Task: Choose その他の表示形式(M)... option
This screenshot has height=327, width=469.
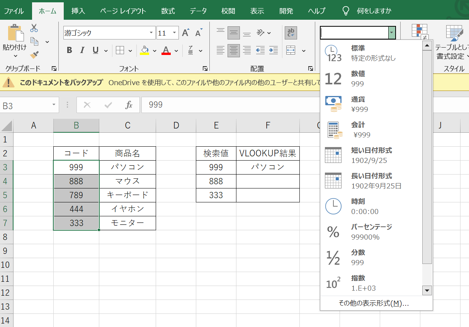Action: 374,303
